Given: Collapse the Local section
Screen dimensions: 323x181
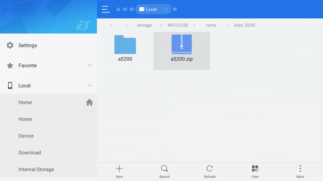Looking at the screenshot, I should [x=90, y=86].
